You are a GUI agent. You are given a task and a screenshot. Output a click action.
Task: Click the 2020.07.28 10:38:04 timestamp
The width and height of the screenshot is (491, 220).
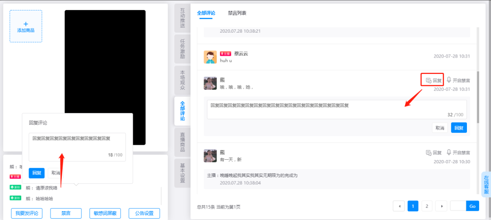(x=240, y=182)
